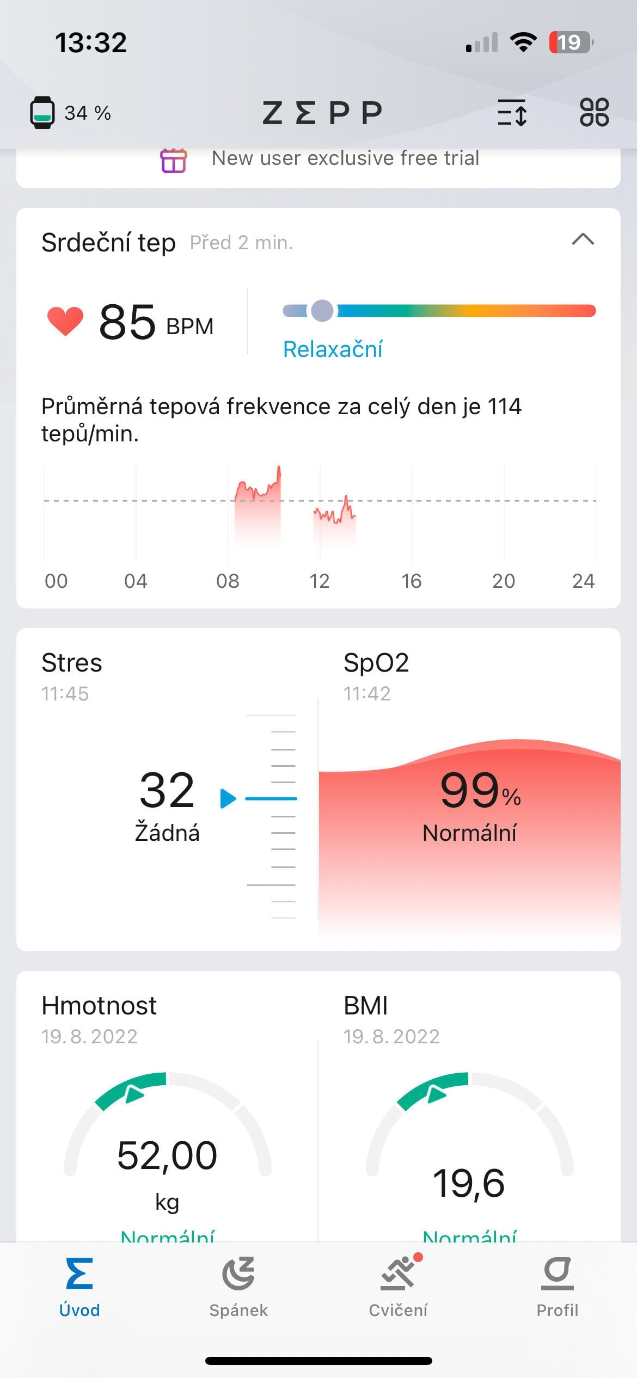Open the BMI card
Viewport: 637px width, 1378px height.
pos(469,1116)
